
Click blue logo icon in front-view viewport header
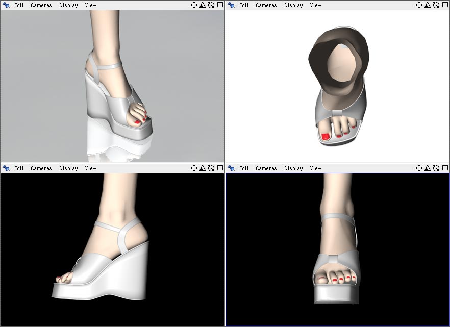[231, 168]
